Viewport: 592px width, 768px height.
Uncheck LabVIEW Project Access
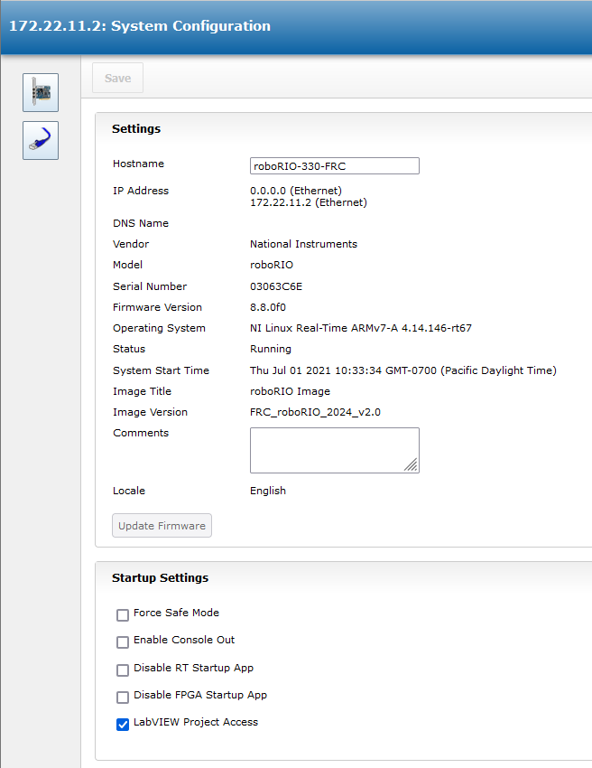click(123, 725)
